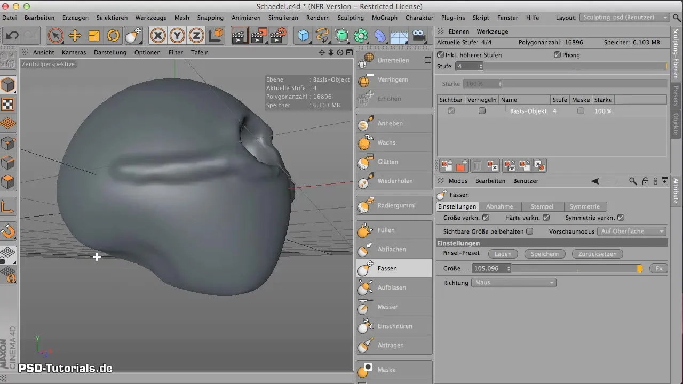Open the spline tools icon
683x384 pixels.
[x=322, y=36]
